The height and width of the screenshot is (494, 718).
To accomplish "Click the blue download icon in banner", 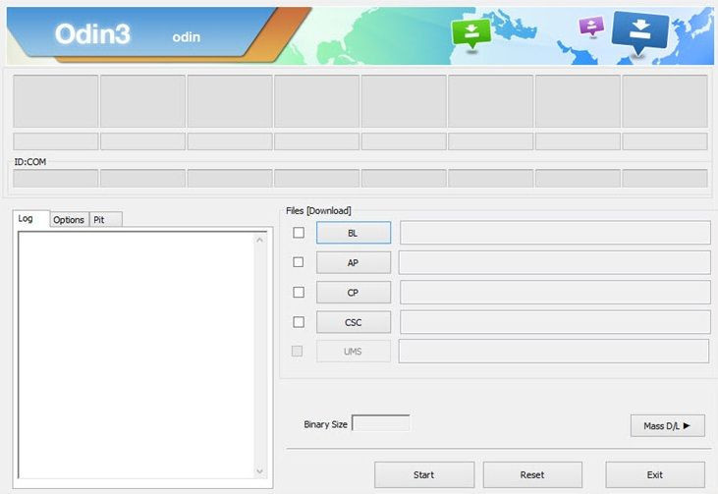I will [x=640, y=31].
